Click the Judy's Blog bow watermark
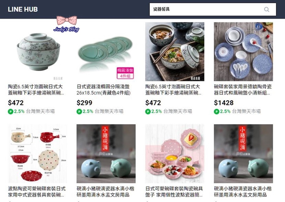 pos(66,24)
